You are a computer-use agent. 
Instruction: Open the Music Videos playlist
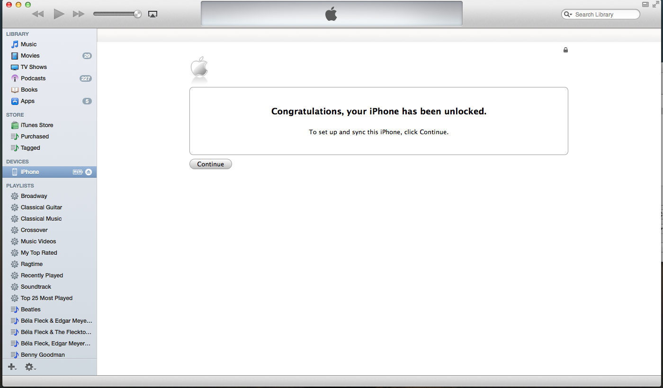point(49,241)
